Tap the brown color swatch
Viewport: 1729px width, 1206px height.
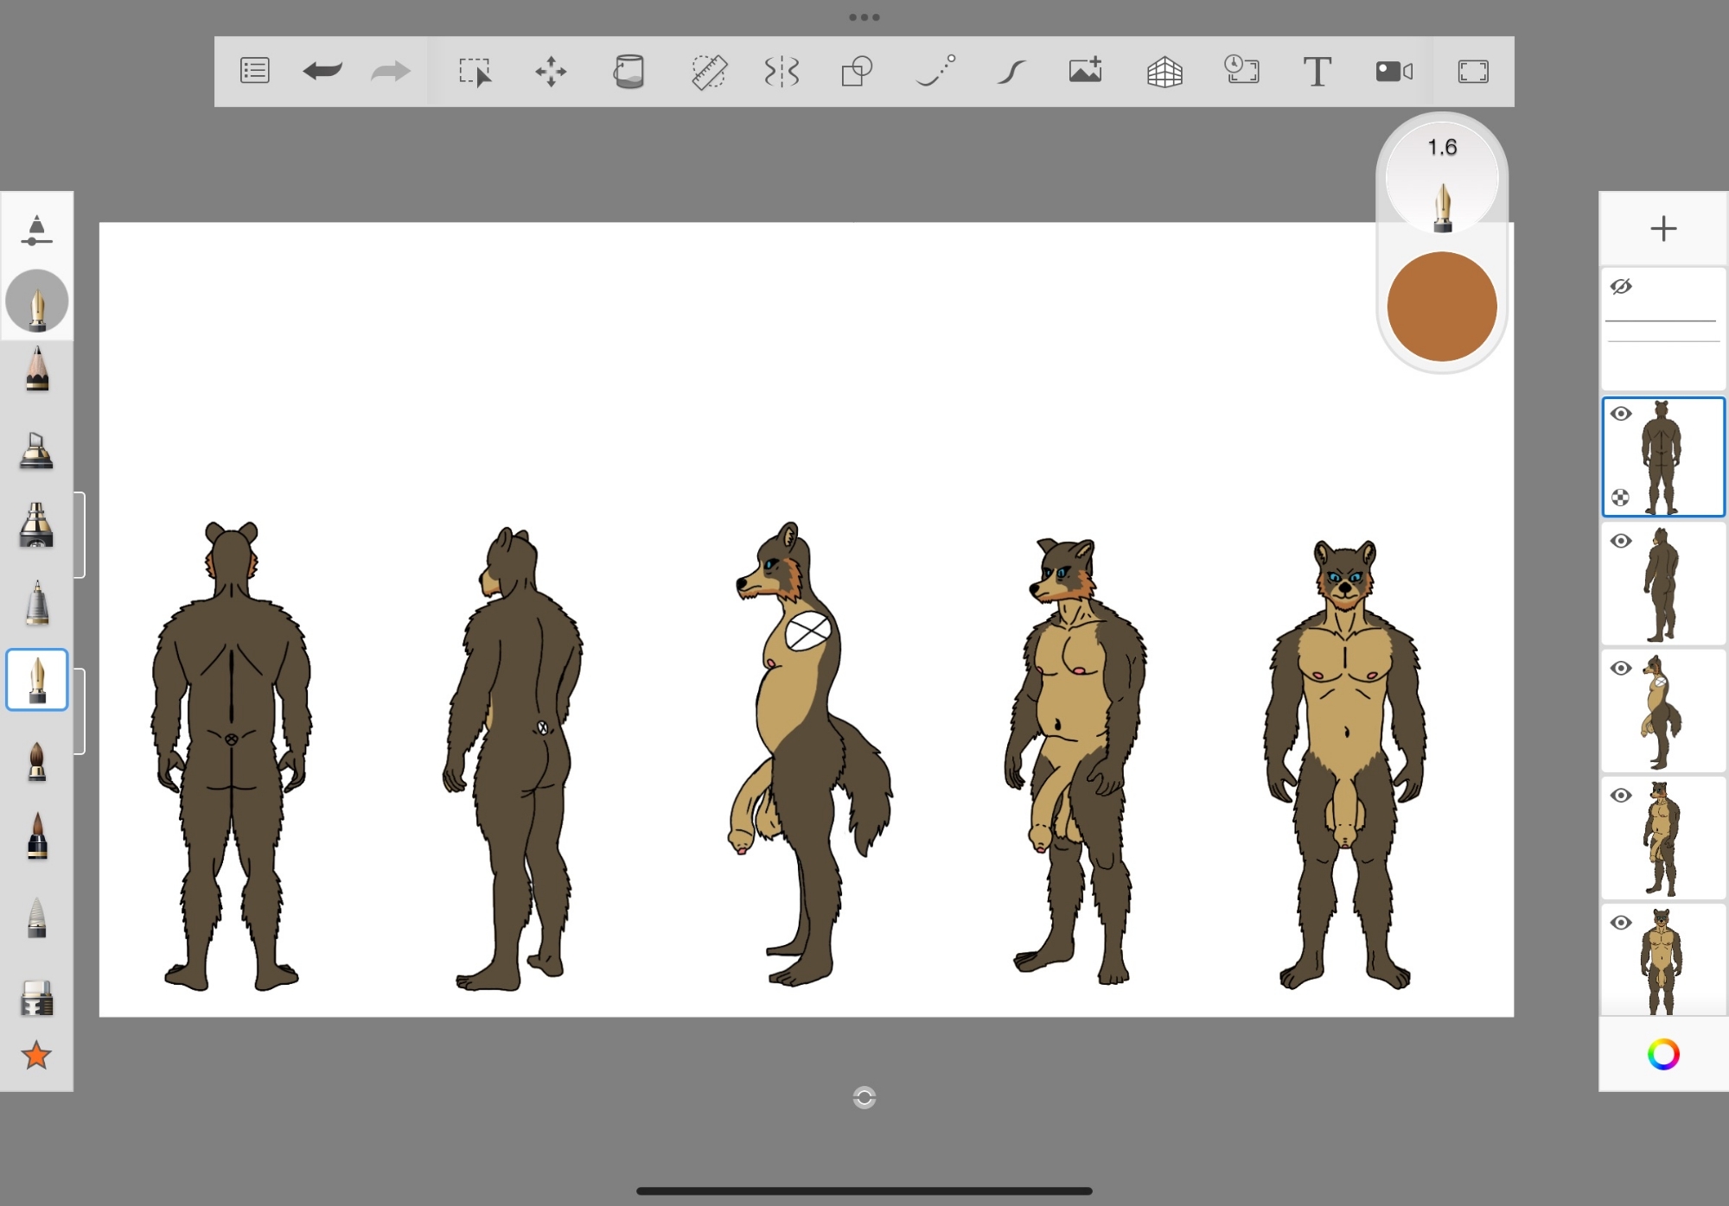tap(1441, 307)
